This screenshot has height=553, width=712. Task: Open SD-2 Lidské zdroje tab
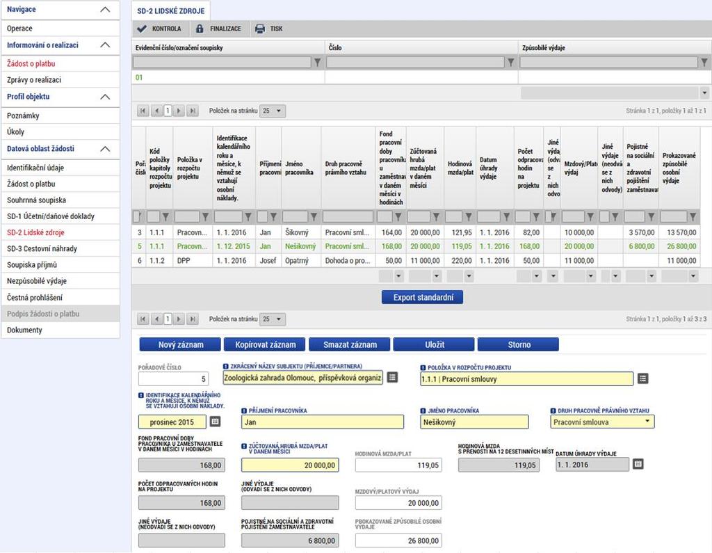pos(171,11)
